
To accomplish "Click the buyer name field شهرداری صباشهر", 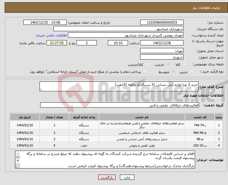I will click(118, 29).
